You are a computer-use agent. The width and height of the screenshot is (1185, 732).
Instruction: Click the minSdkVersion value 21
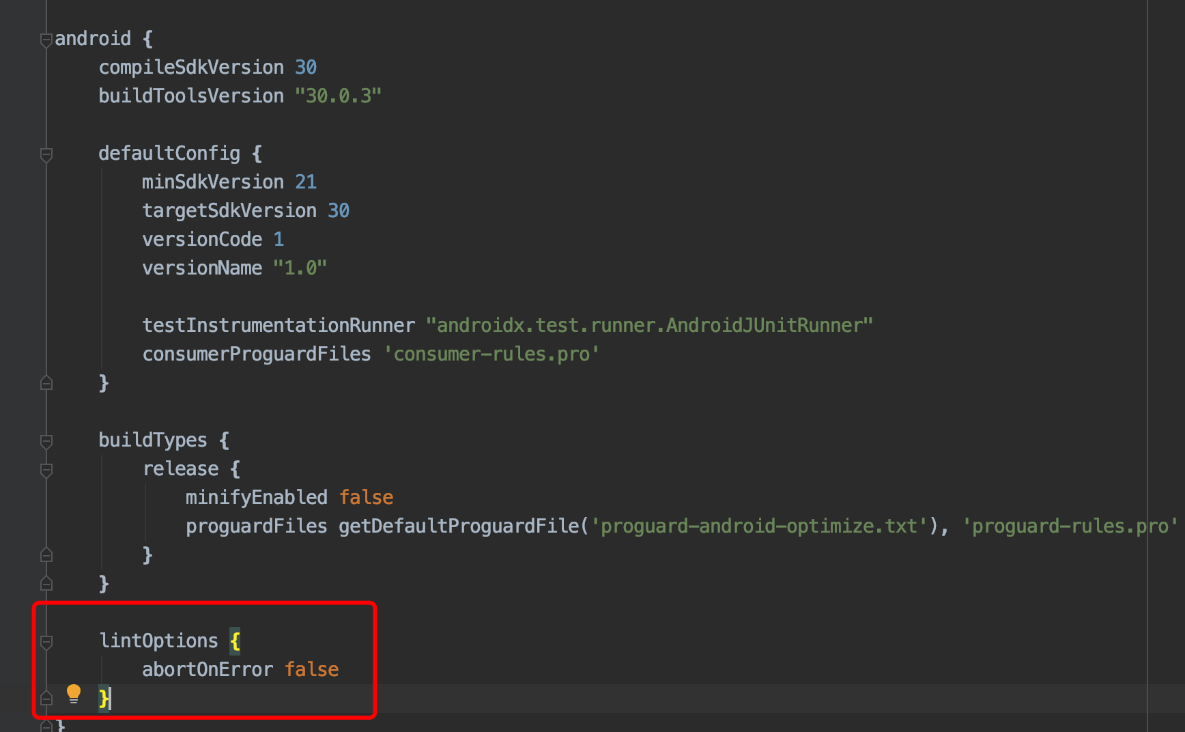click(306, 182)
